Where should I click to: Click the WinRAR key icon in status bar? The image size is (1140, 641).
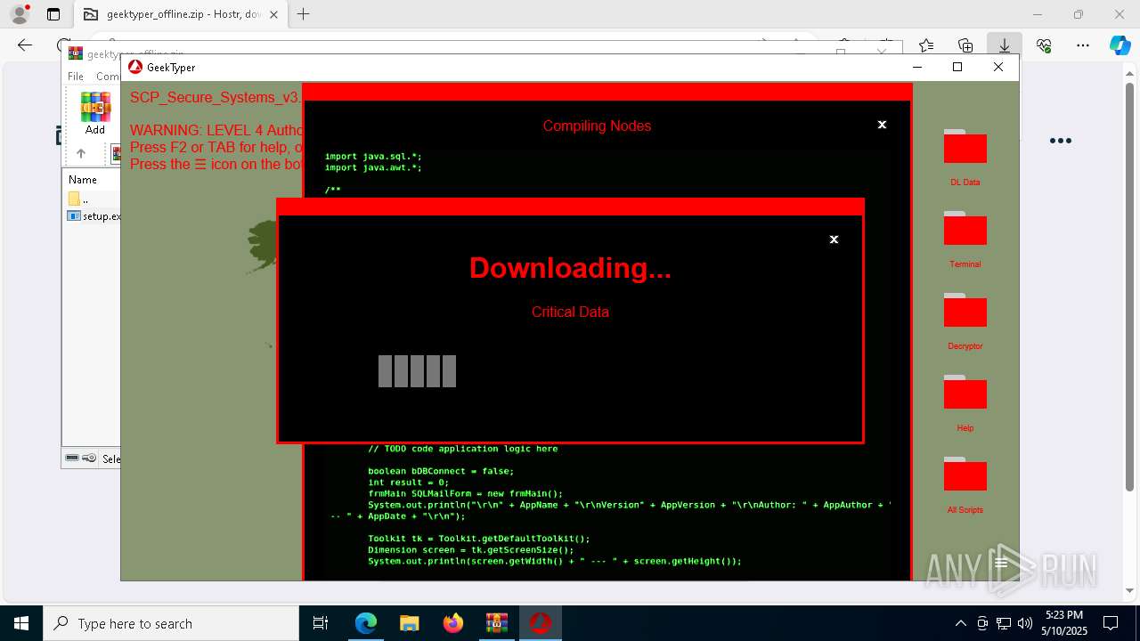click(x=89, y=458)
